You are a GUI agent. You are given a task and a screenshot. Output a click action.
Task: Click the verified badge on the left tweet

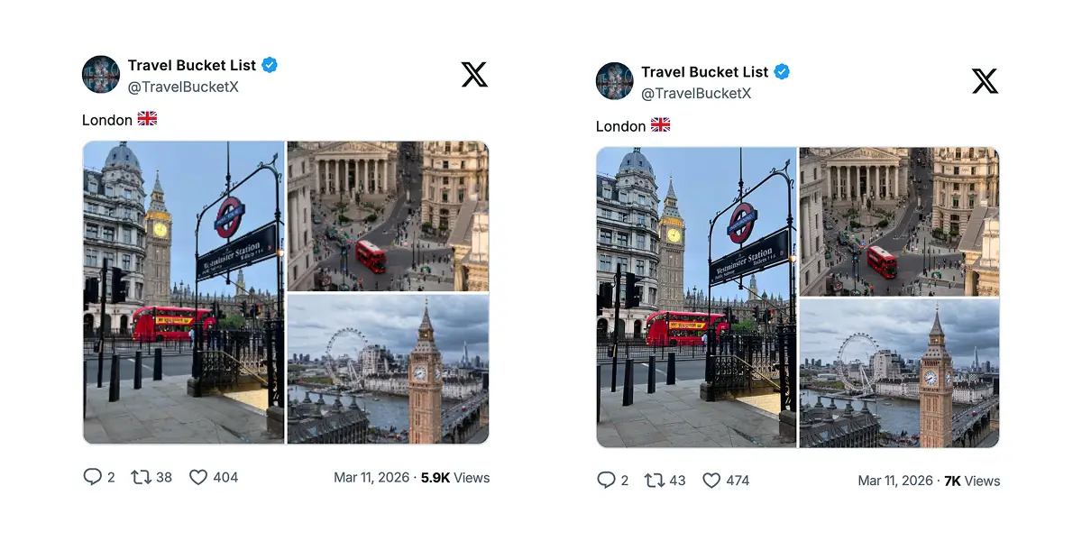(x=270, y=65)
